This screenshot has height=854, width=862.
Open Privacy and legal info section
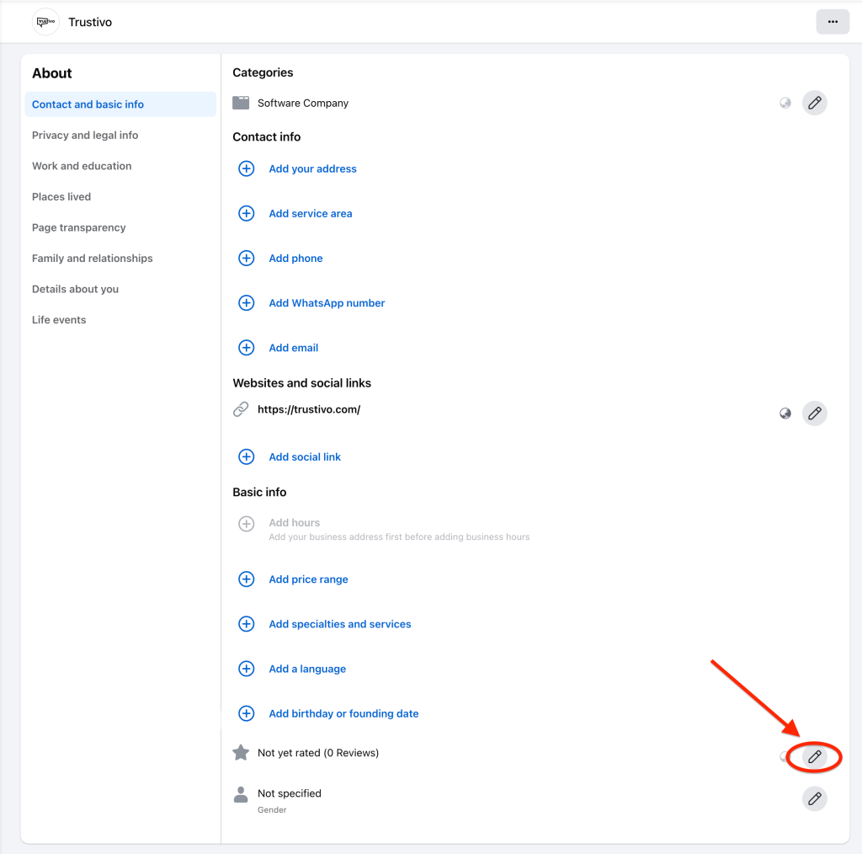point(85,136)
